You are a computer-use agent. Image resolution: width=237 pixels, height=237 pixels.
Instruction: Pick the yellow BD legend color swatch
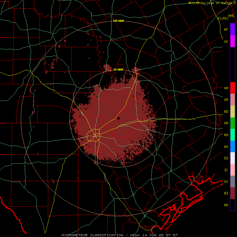tap(233, 112)
